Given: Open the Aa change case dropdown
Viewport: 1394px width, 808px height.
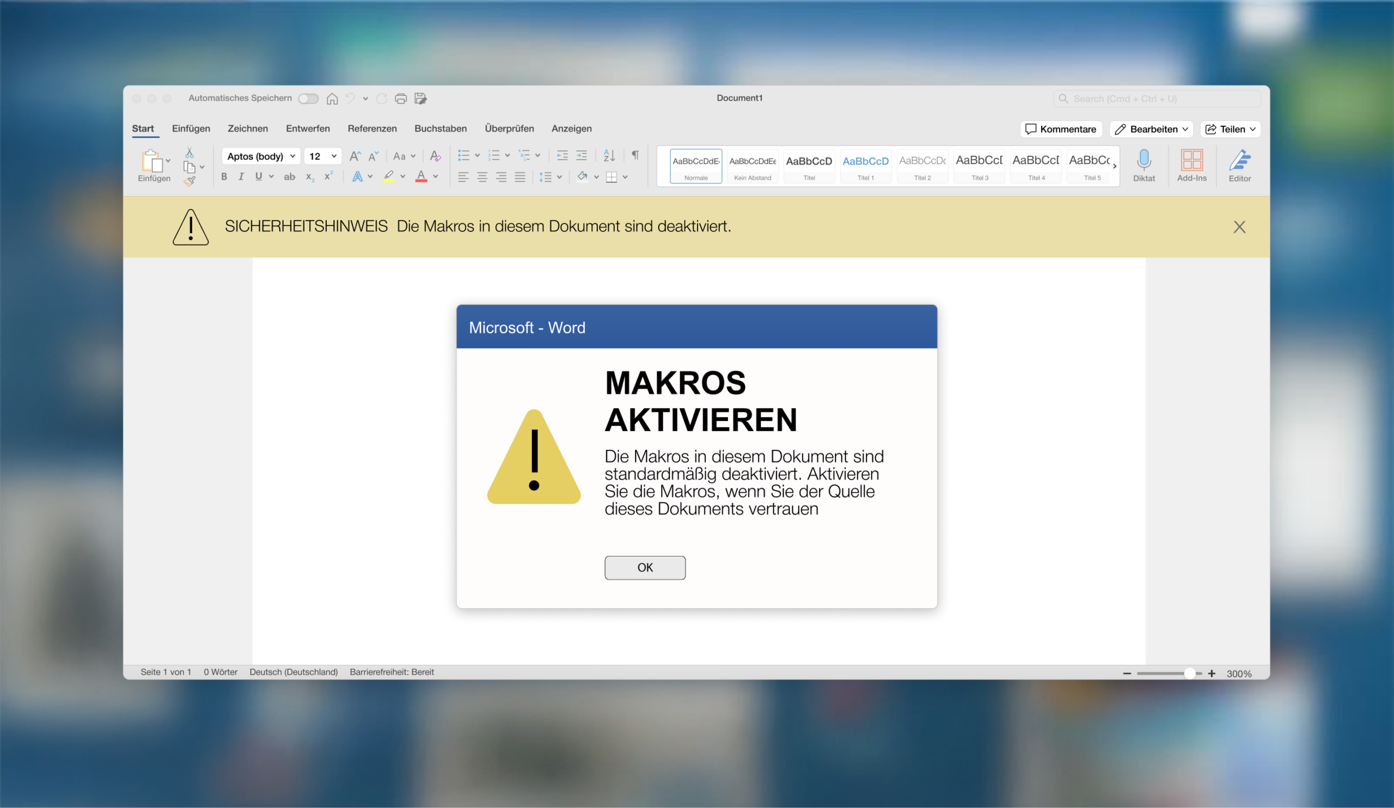Looking at the screenshot, I should (x=404, y=156).
